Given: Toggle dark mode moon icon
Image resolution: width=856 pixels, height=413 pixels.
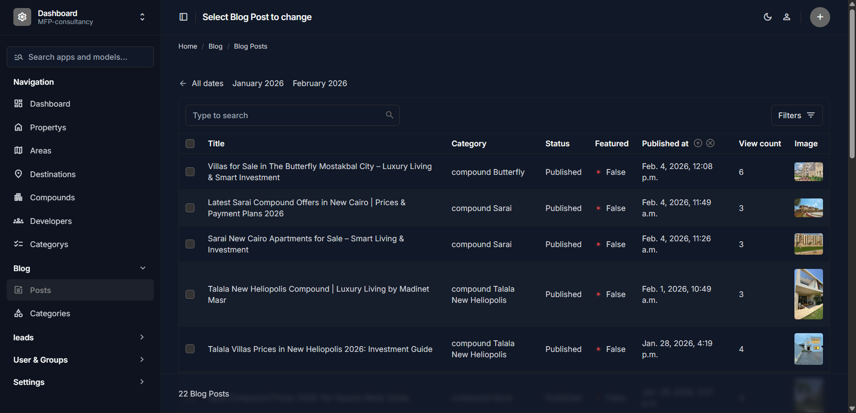Looking at the screenshot, I should (767, 17).
